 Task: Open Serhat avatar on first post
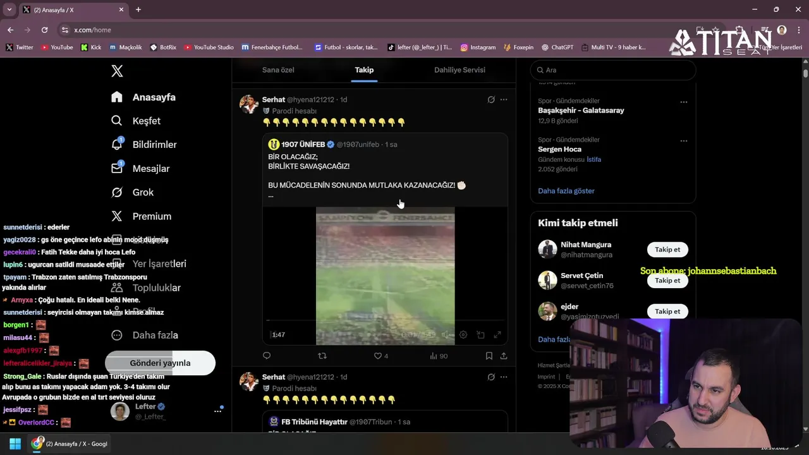coord(249,104)
